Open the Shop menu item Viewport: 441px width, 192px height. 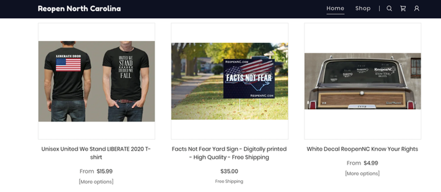click(363, 9)
